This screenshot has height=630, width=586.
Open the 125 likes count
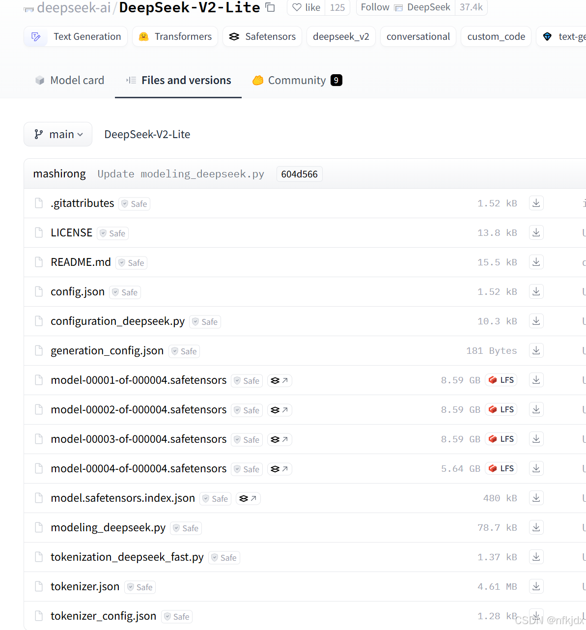(337, 7)
